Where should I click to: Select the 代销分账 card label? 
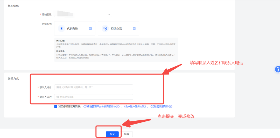click(72, 28)
